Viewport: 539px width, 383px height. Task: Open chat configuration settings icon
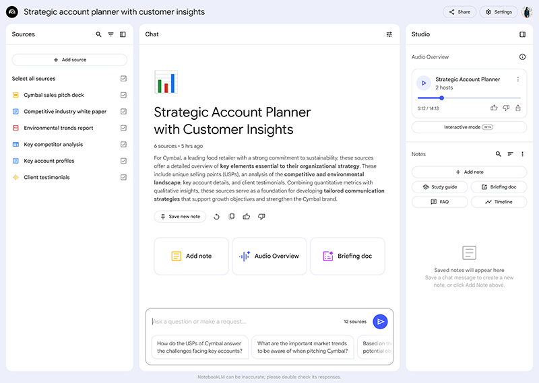389,34
